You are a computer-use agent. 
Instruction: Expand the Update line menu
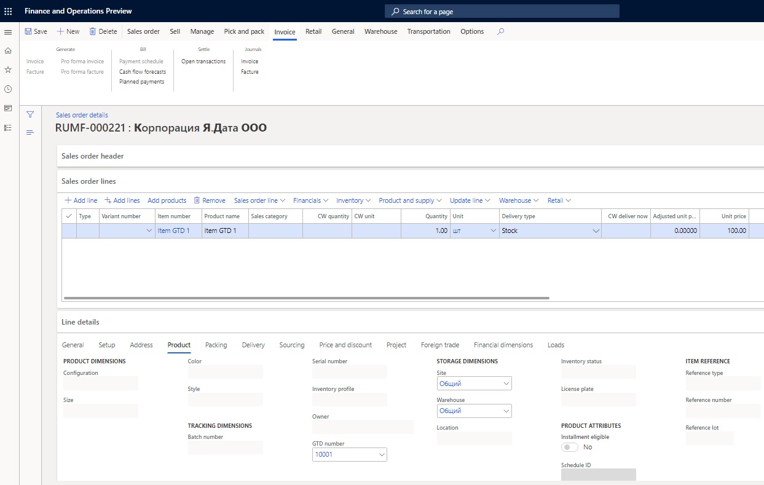point(470,200)
